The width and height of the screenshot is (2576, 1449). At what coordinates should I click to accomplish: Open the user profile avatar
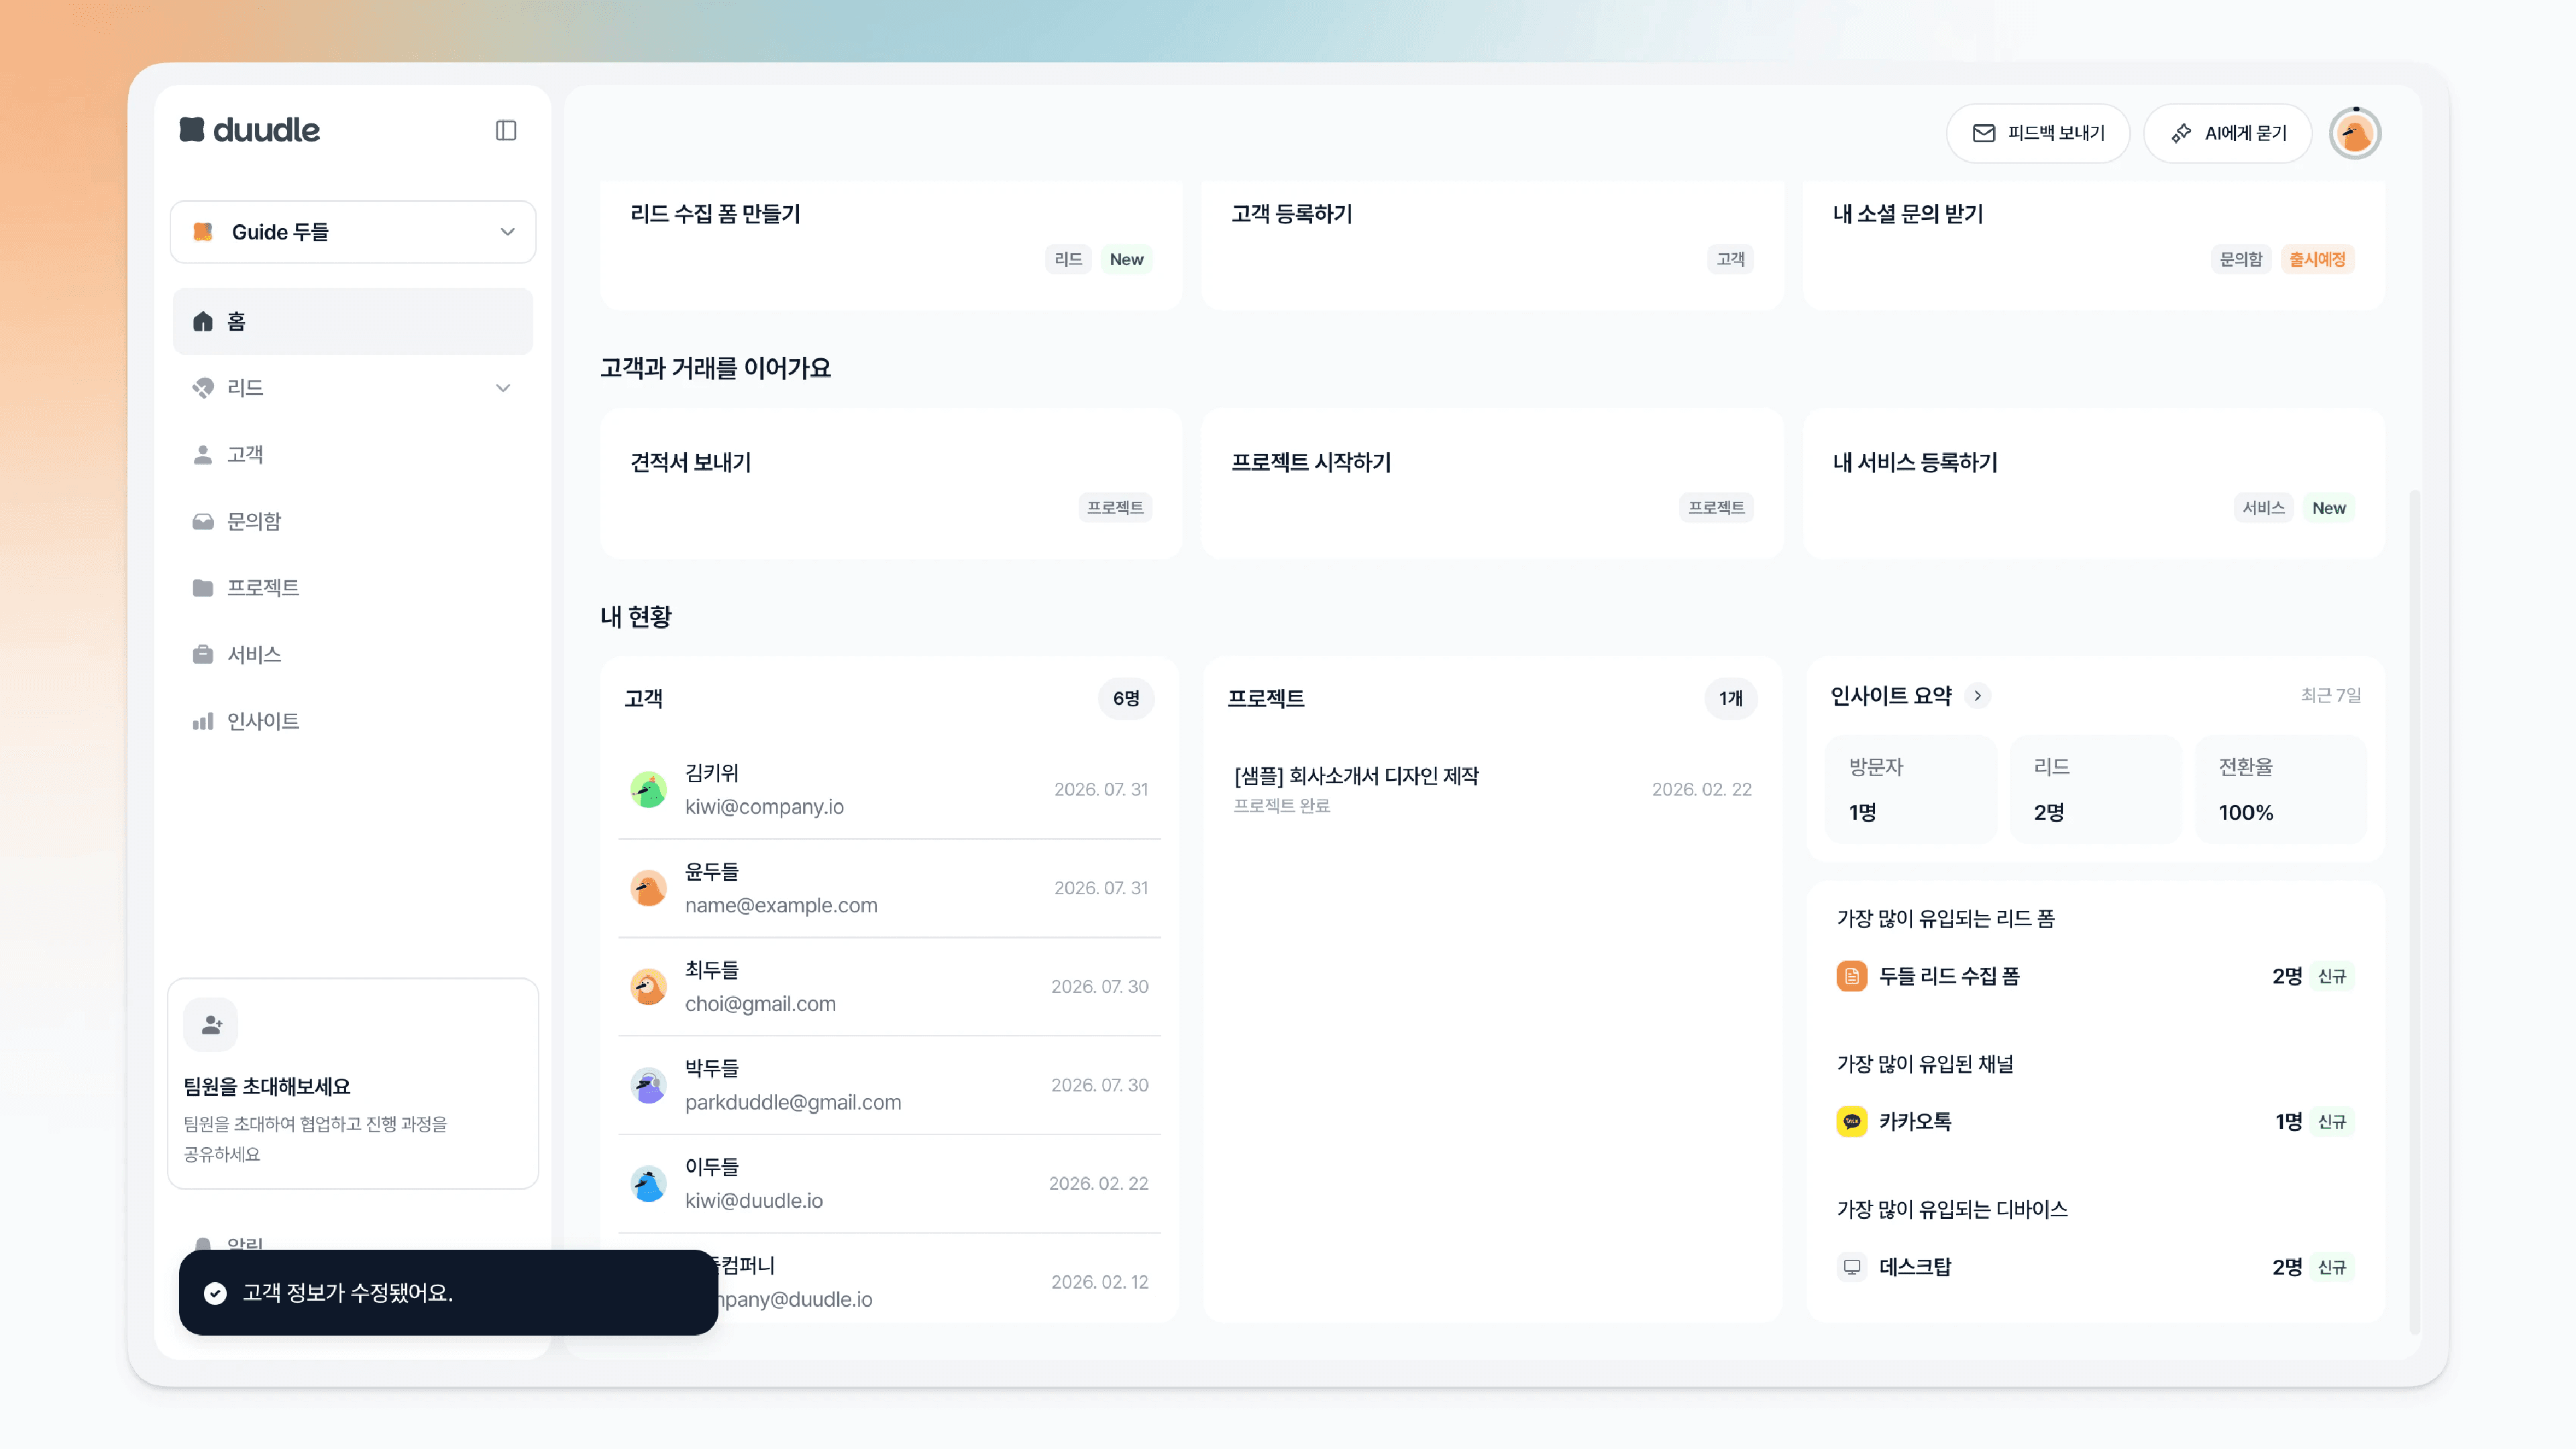click(x=2355, y=133)
